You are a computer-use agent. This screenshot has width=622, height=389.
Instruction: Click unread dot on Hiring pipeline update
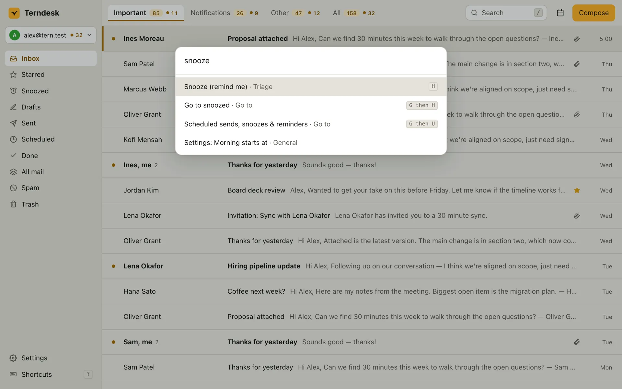point(114,266)
